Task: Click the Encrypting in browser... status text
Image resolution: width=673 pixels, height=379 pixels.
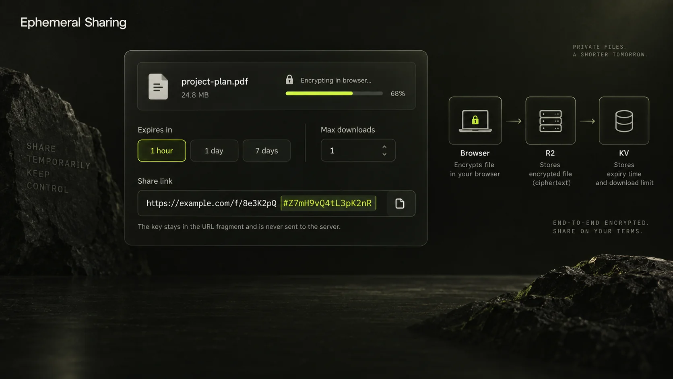Action: pyautogui.click(x=336, y=80)
